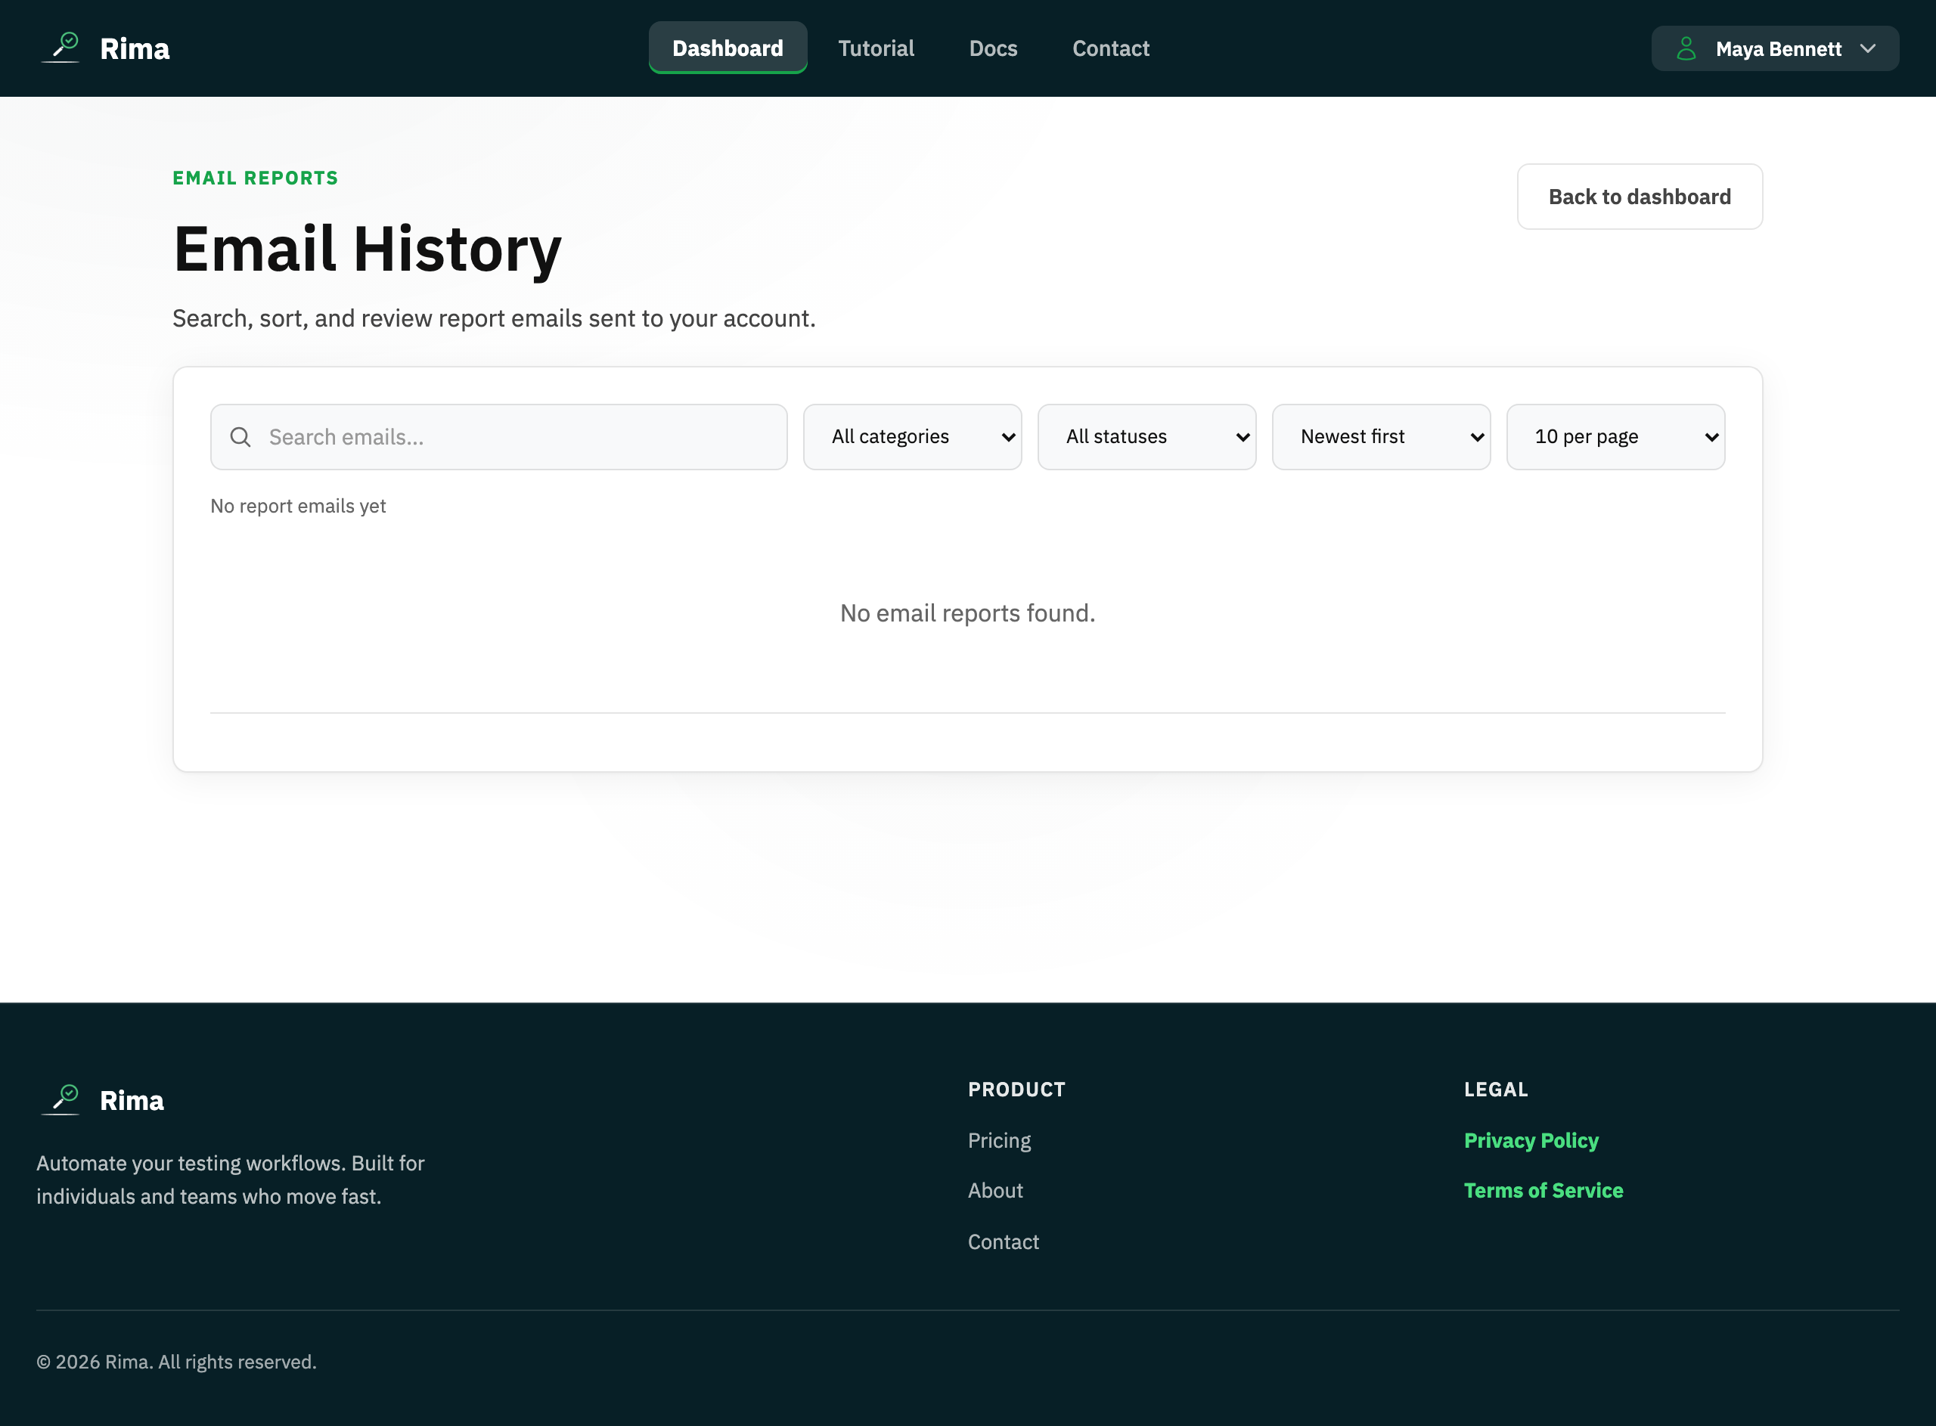
Task: Click the copyright 2026 Rima text
Action: tap(176, 1361)
